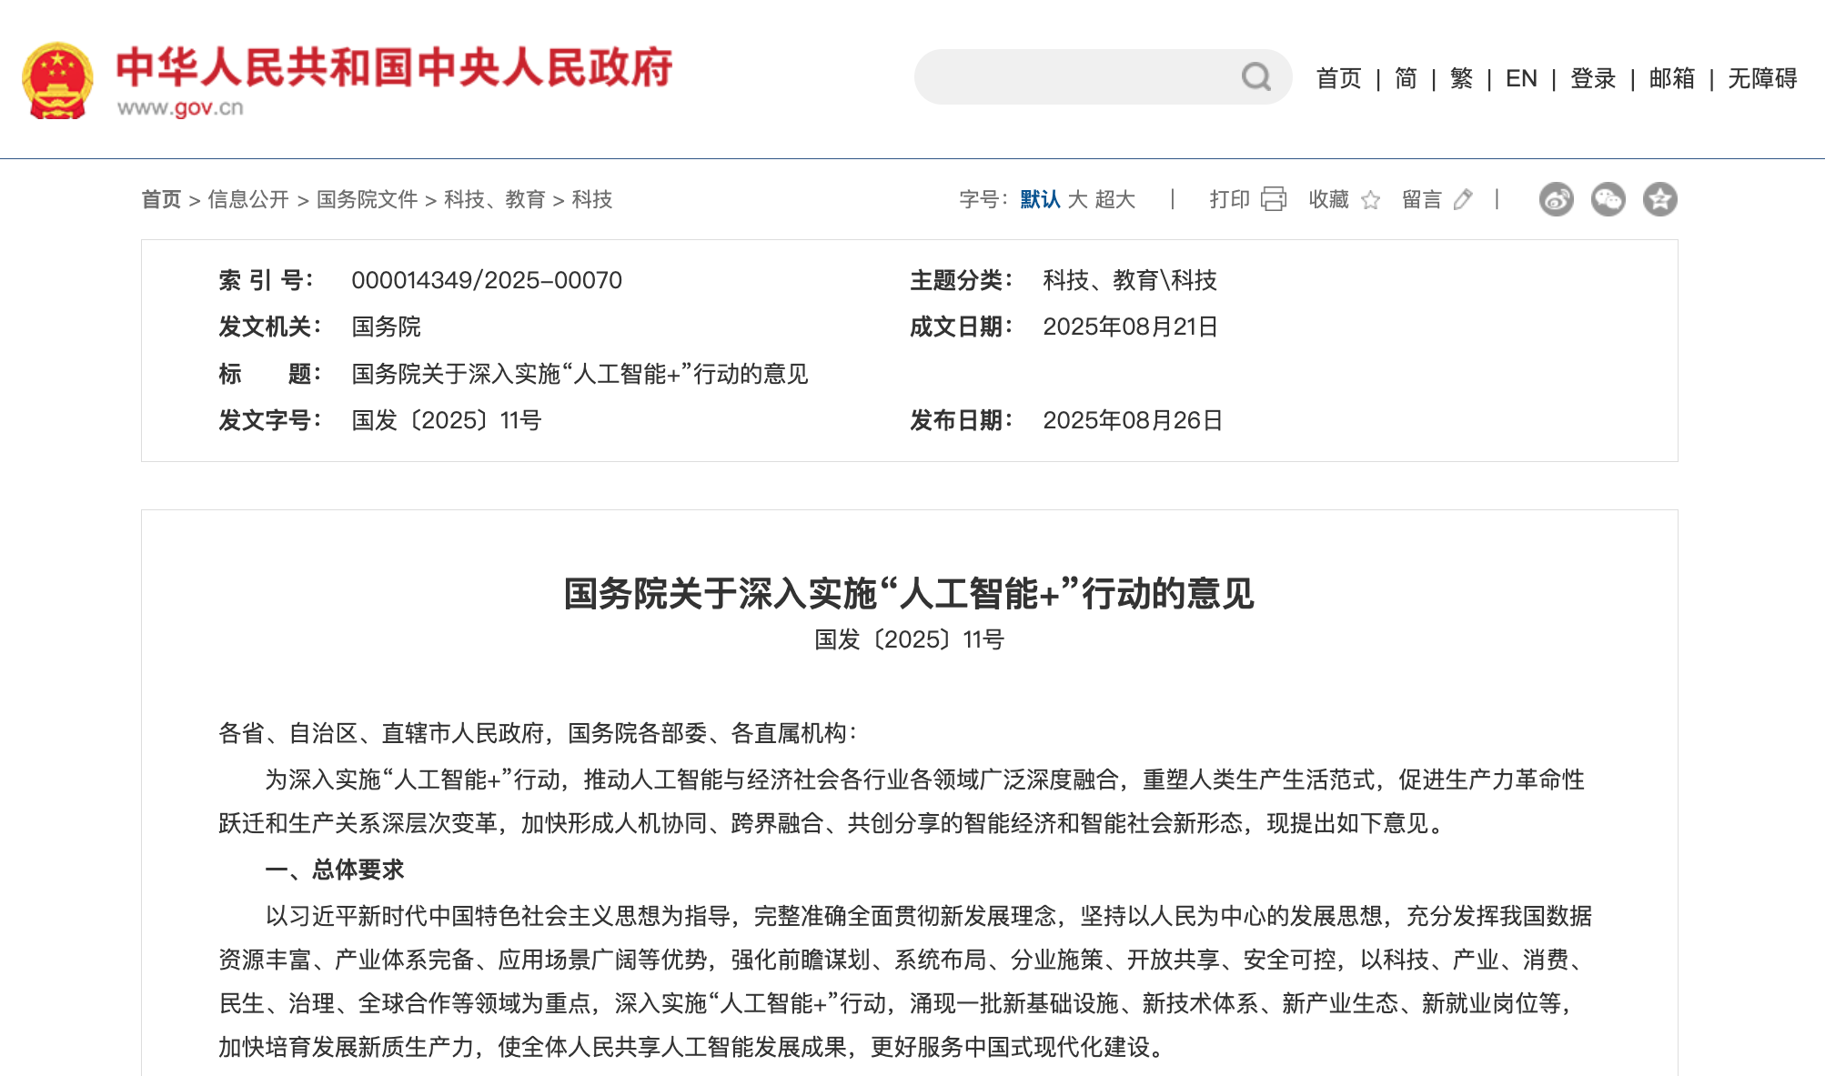Open the 首页 link in top navigation

click(1338, 78)
